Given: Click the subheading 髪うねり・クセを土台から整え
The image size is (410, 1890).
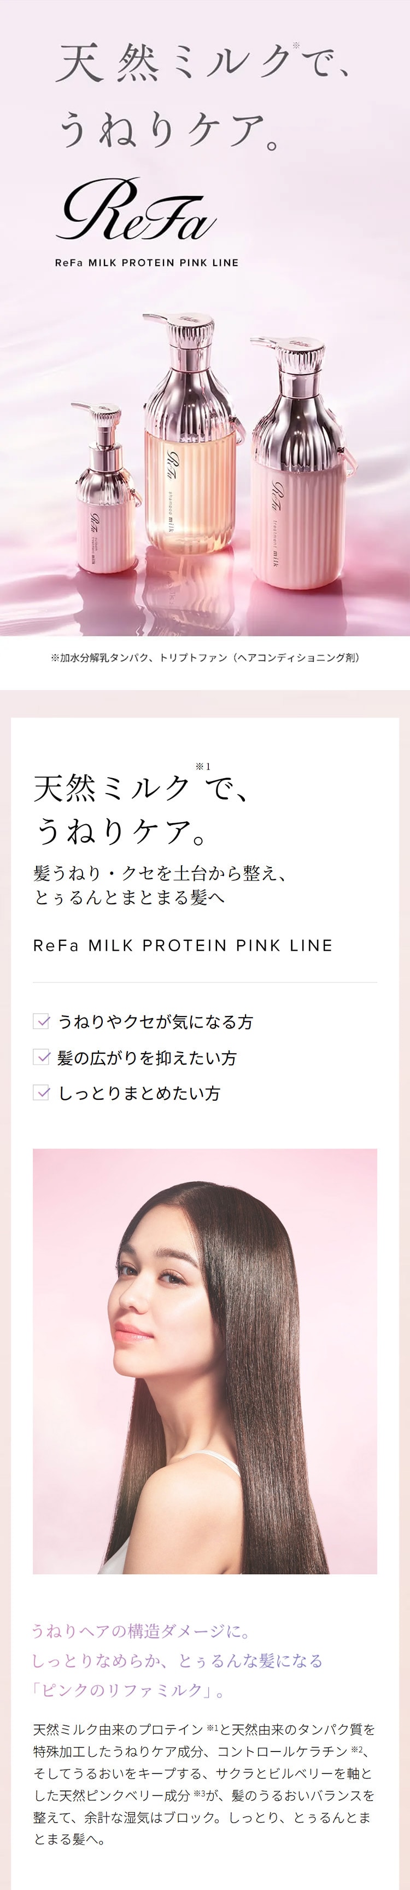Looking at the screenshot, I should click(x=160, y=873).
